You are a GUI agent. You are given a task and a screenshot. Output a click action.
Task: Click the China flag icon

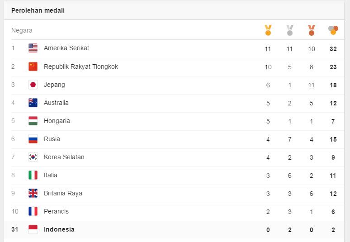pyautogui.click(x=33, y=66)
